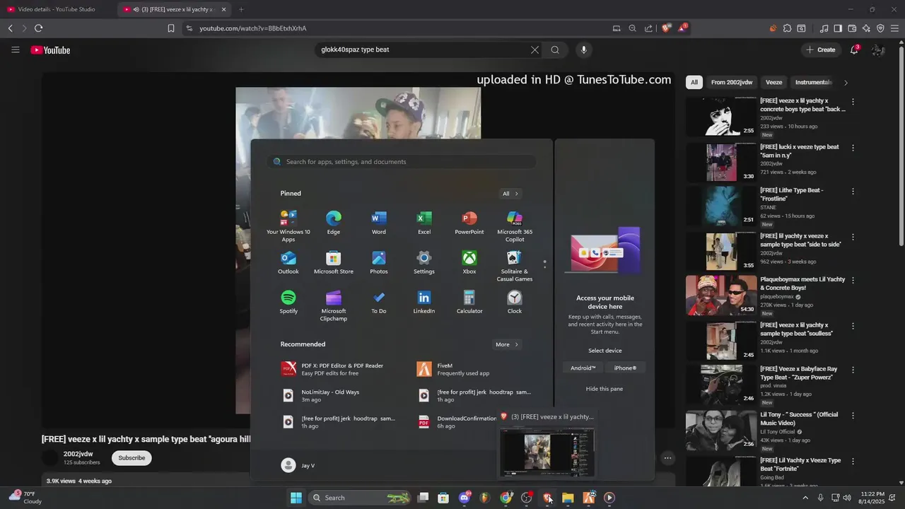Click the YouTube search magnifier button
905x509 pixels.
click(555, 49)
